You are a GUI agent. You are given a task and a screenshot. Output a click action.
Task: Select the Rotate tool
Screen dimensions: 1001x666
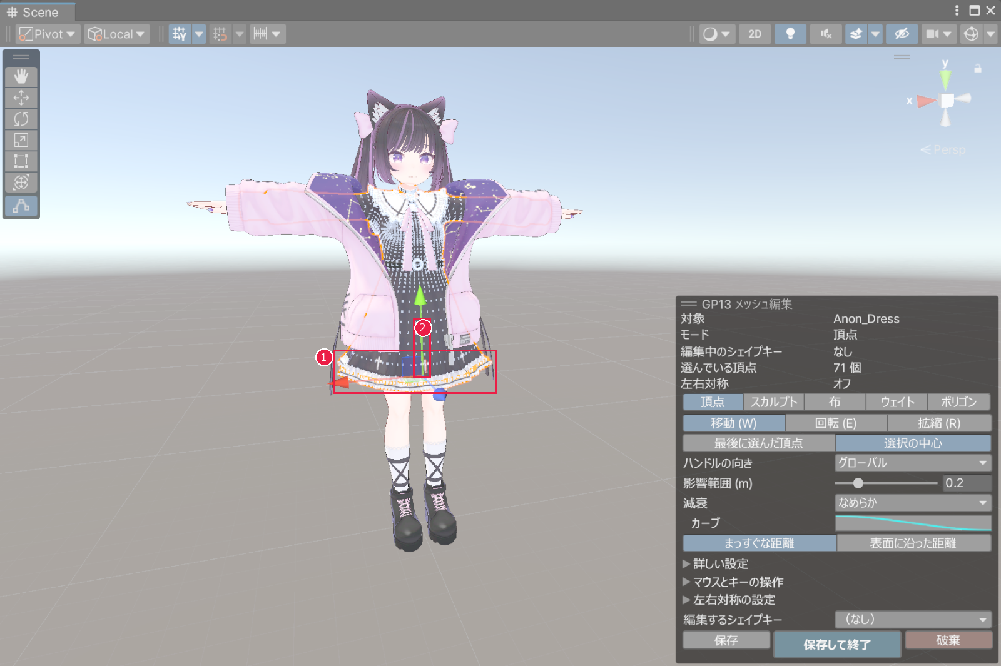click(21, 119)
